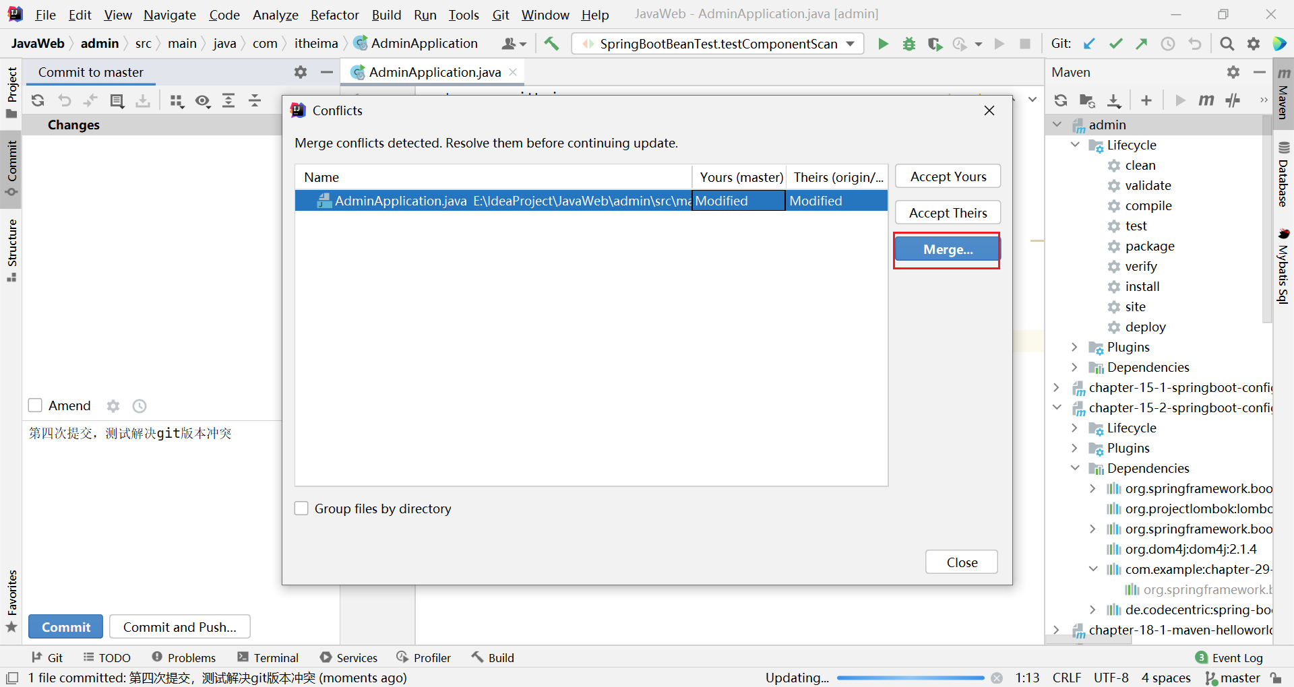Click Reload Maven projects icon
Viewport: 1294px width, 687px height.
click(1061, 100)
